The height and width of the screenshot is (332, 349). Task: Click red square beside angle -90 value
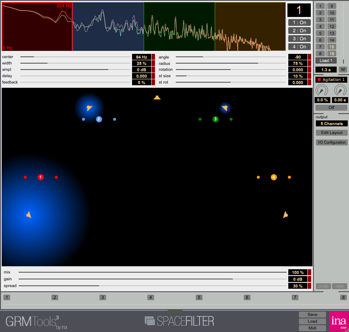click(x=310, y=57)
